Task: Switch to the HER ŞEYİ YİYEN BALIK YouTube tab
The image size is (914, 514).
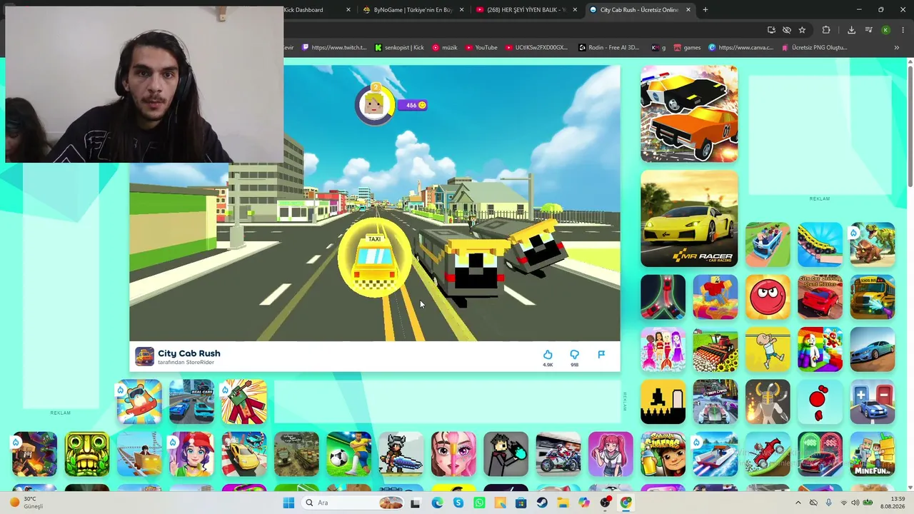Action: pos(526,10)
